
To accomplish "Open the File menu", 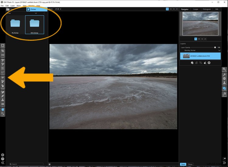I will coord(2,6).
